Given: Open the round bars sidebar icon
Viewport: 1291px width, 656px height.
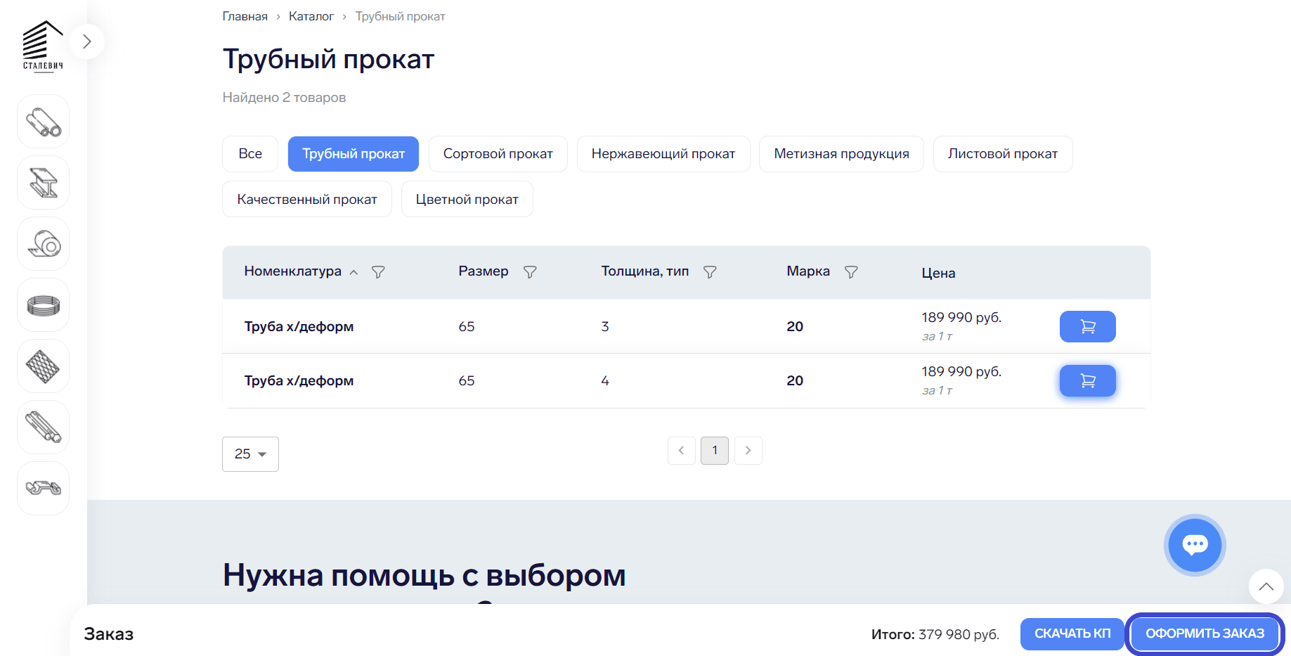Looking at the screenshot, I should [x=44, y=427].
